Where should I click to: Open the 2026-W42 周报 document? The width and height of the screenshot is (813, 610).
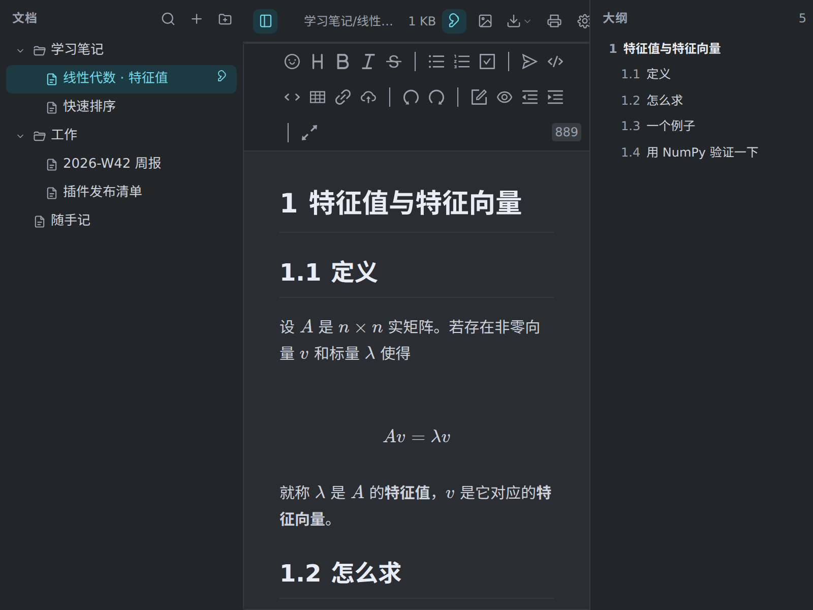[x=121, y=164]
